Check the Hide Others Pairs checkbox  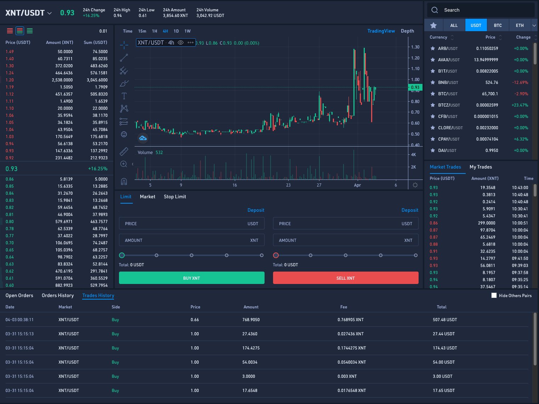(494, 296)
